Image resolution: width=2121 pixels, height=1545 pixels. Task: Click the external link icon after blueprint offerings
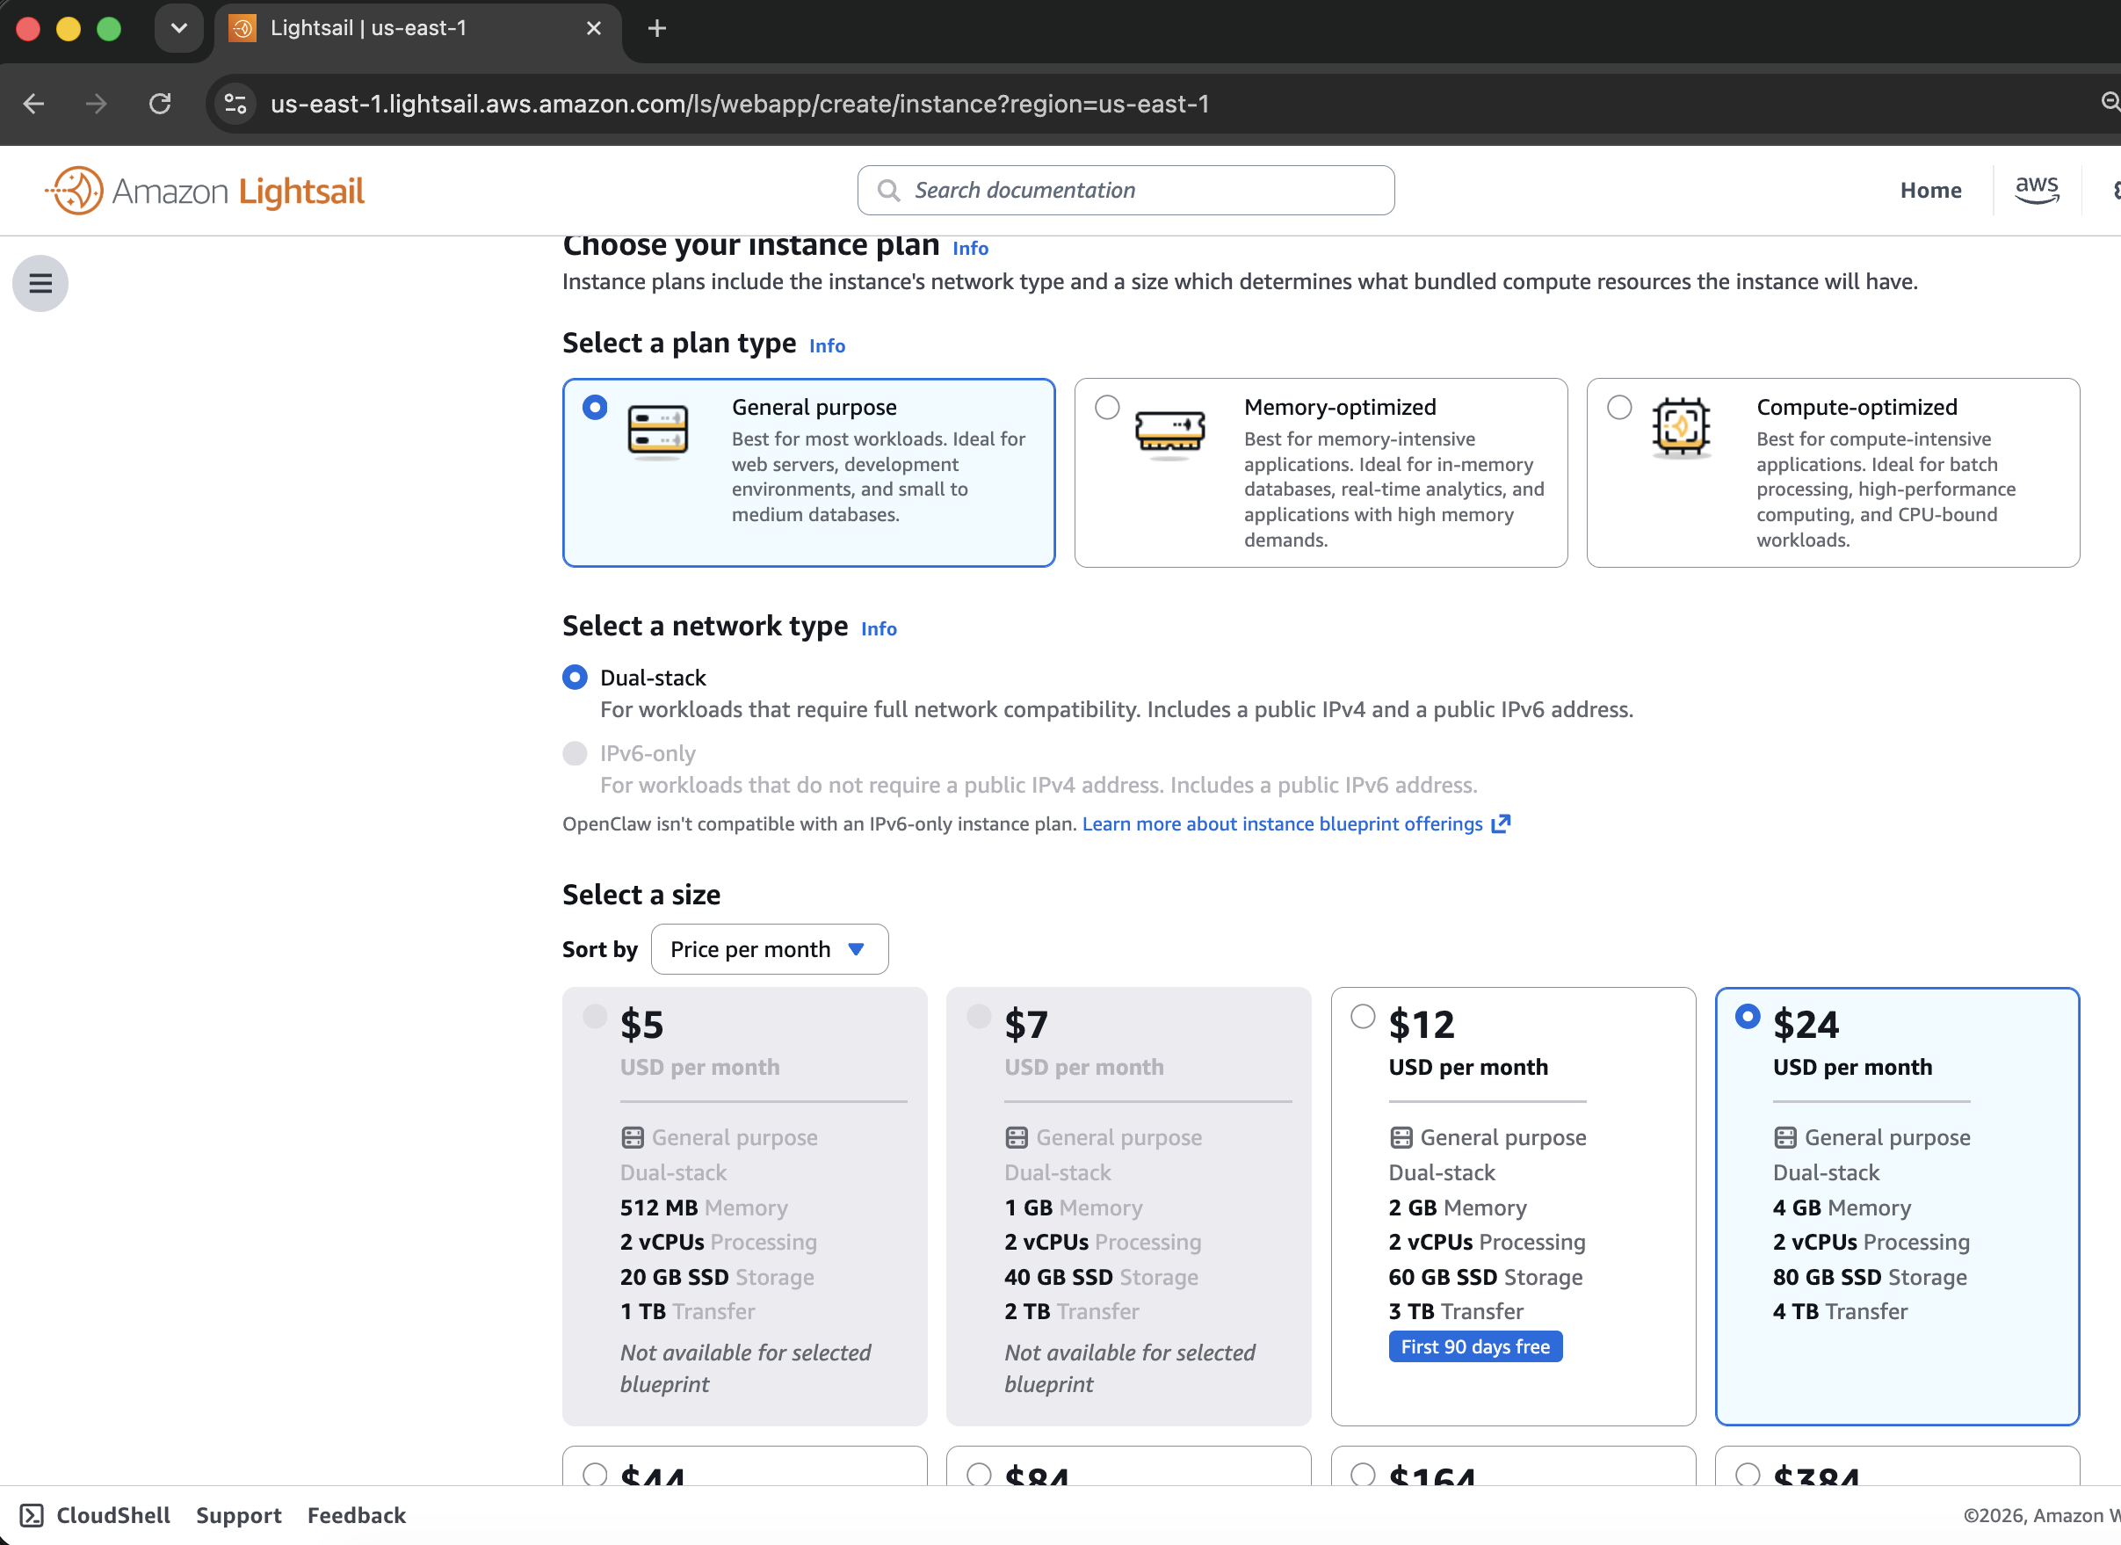[x=1501, y=823]
